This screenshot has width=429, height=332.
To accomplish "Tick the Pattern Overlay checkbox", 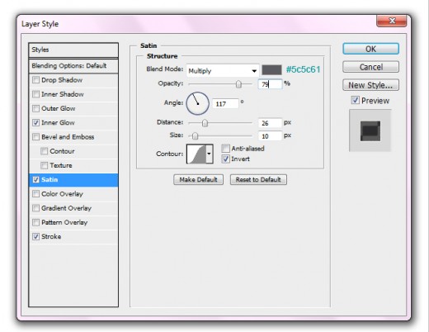I will (35, 222).
